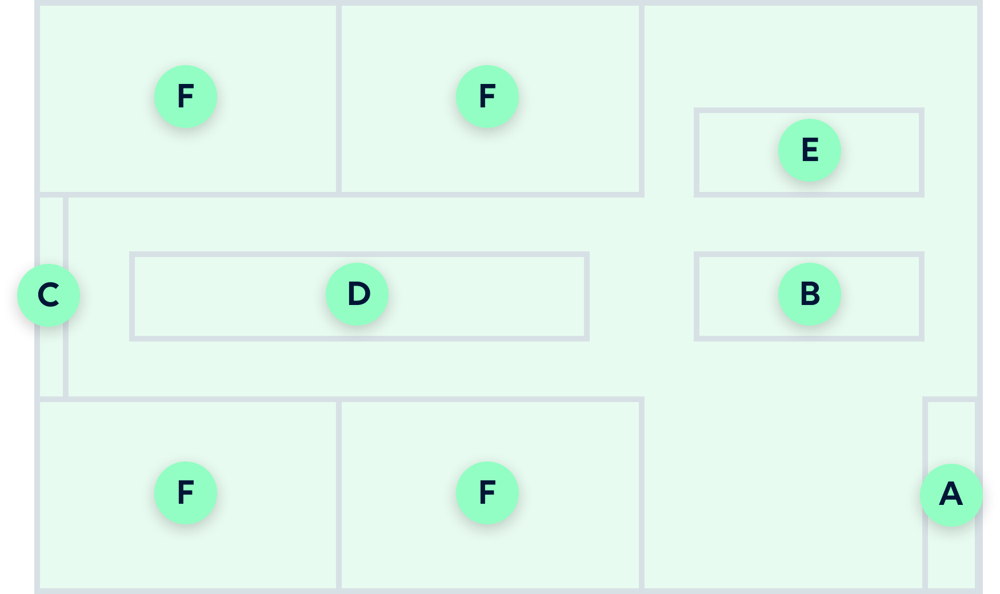Click the F marker in the upper-middle room
This screenshot has width=1000, height=594.
[x=487, y=97]
